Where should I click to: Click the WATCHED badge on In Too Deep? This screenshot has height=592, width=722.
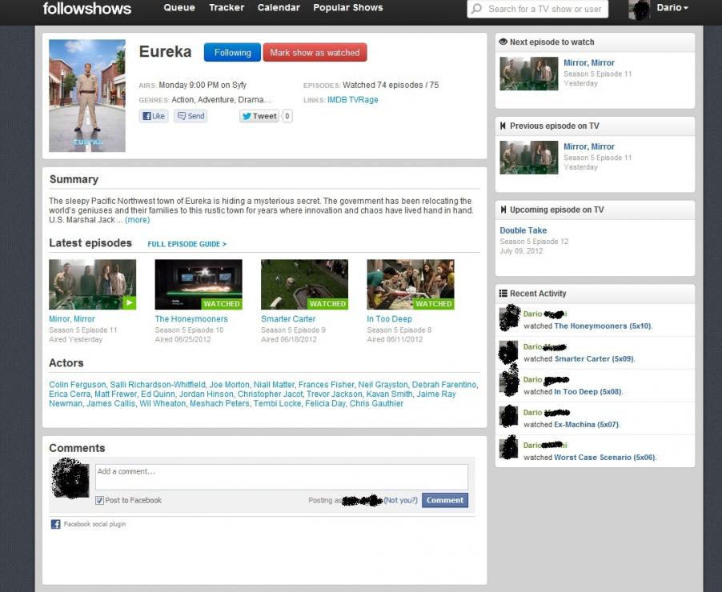(433, 304)
